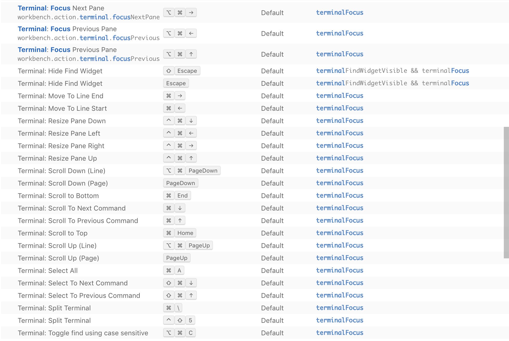Click the Shift+Escape Hide Find Widget keybinding
This screenshot has height=341, width=509.
[x=182, y=71]
